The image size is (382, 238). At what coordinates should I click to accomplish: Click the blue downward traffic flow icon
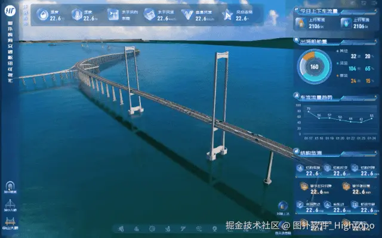[346, 23]
